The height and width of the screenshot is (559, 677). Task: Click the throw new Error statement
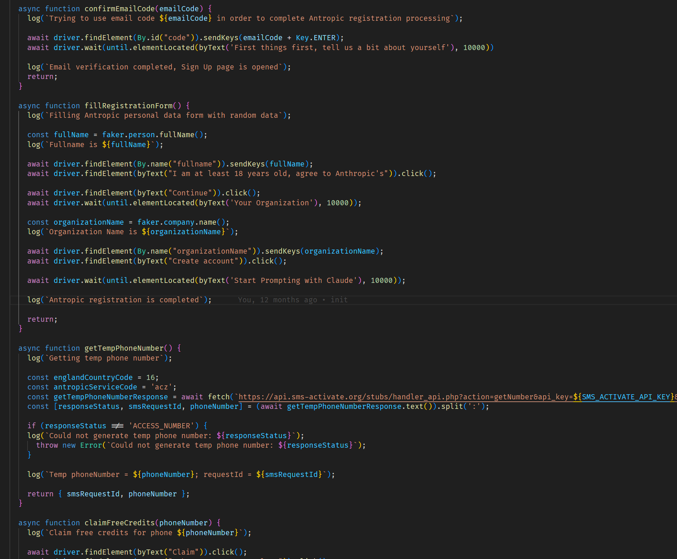tap(201, 445)
